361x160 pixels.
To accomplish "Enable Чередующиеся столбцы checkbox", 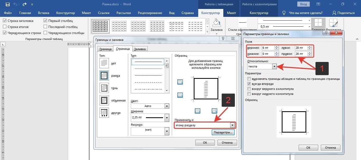I will pos(45,33).
